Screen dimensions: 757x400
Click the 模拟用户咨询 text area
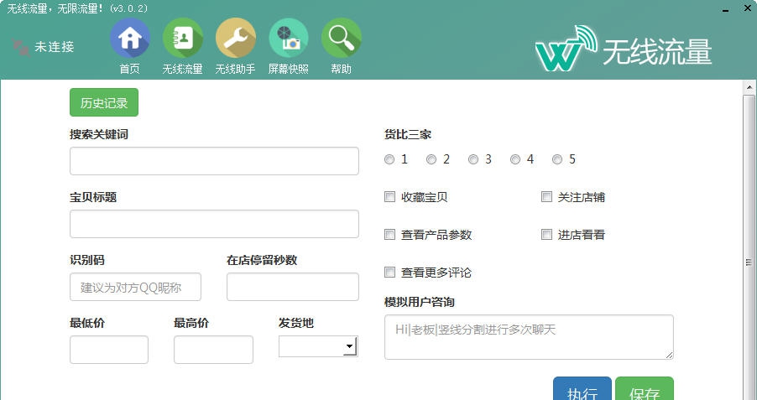click(529, 337)
